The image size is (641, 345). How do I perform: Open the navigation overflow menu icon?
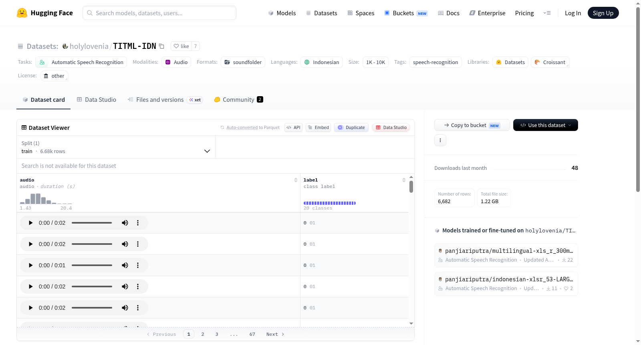[x=547, y=13]
